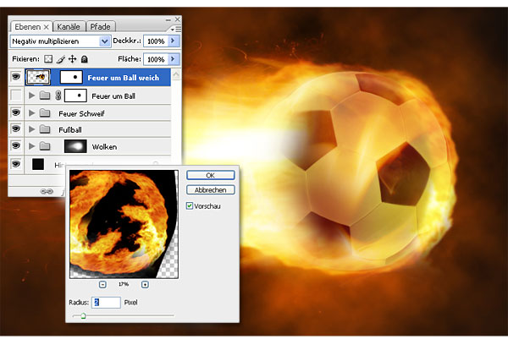Screen dimensions: 508x361
Task: Minimize the layers panel
Action: point(168,19)
